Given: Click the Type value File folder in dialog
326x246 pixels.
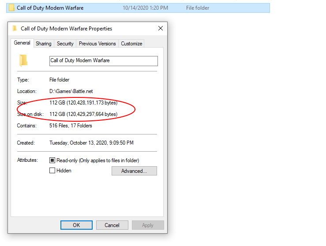Looking at the screenshot, I should [59, 80].
